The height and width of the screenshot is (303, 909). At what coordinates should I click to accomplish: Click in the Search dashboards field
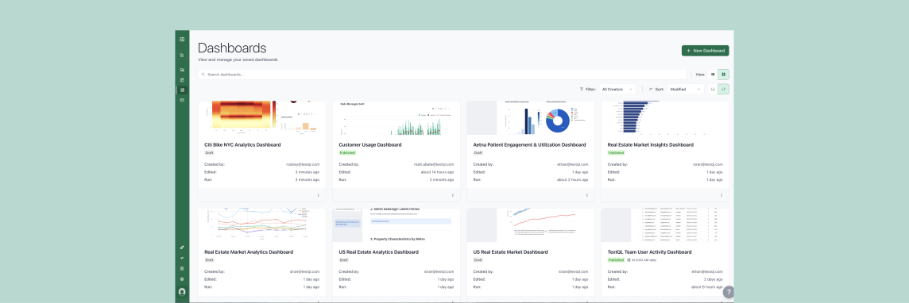(443, 75)
